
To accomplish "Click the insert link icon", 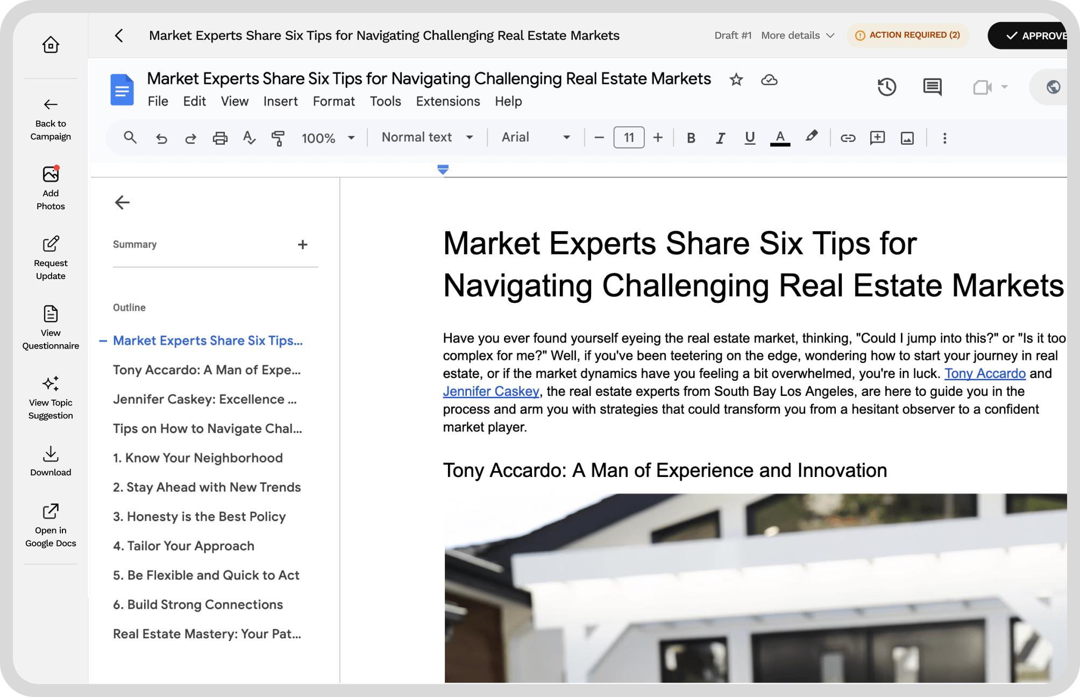I will tap(848, 138).
